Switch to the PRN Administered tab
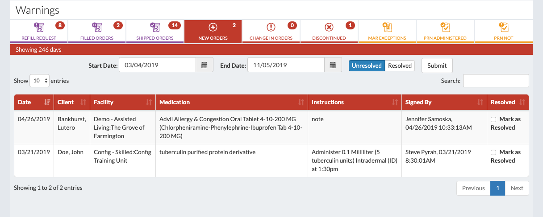 [445, 31]
